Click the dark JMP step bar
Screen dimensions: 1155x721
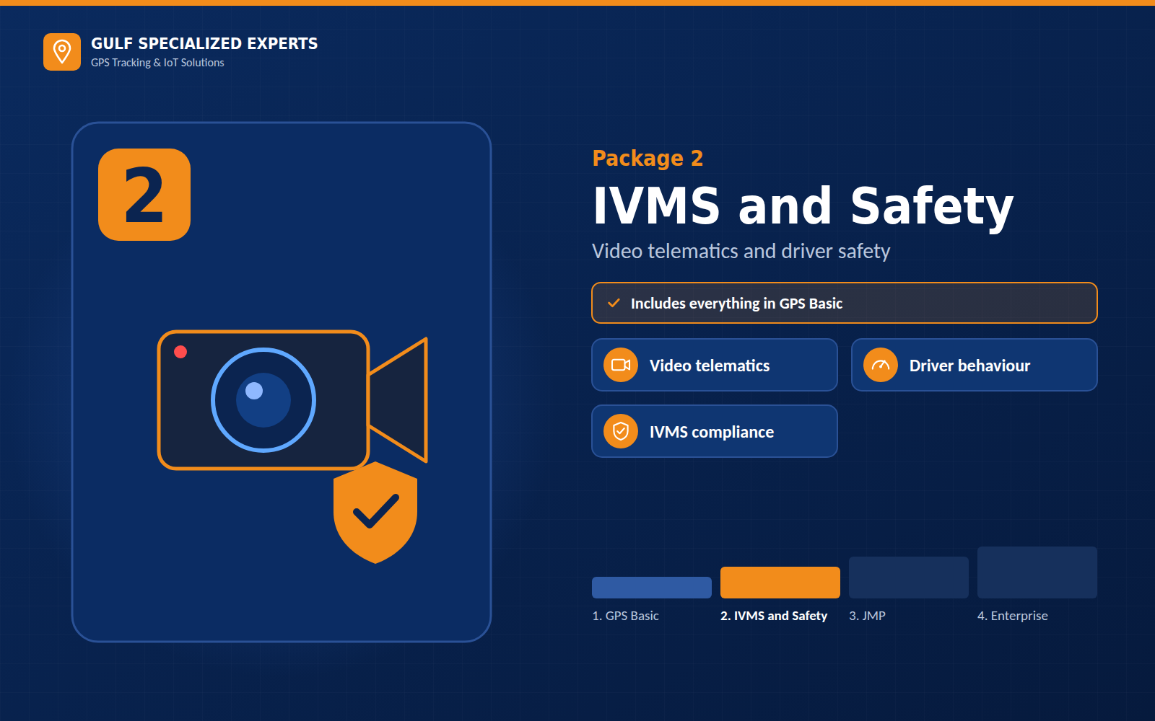909,578
